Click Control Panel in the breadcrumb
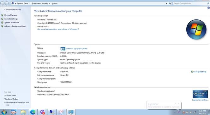Viewport: 210px width, 115px height. (22, 3)
